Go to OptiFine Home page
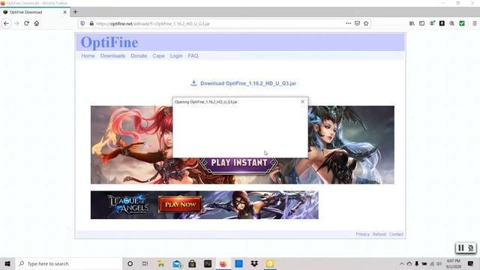 click(88, 55)
